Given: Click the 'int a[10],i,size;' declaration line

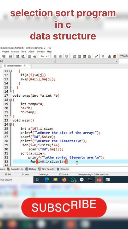Looking at the screenshot, I should point(37,129).
